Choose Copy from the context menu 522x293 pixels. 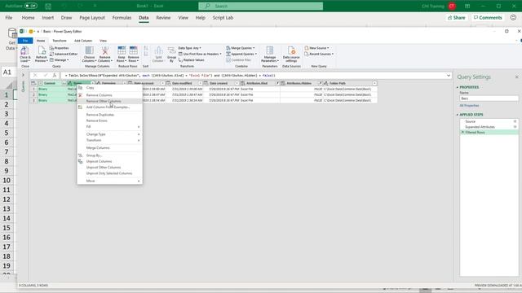(109, 88)
